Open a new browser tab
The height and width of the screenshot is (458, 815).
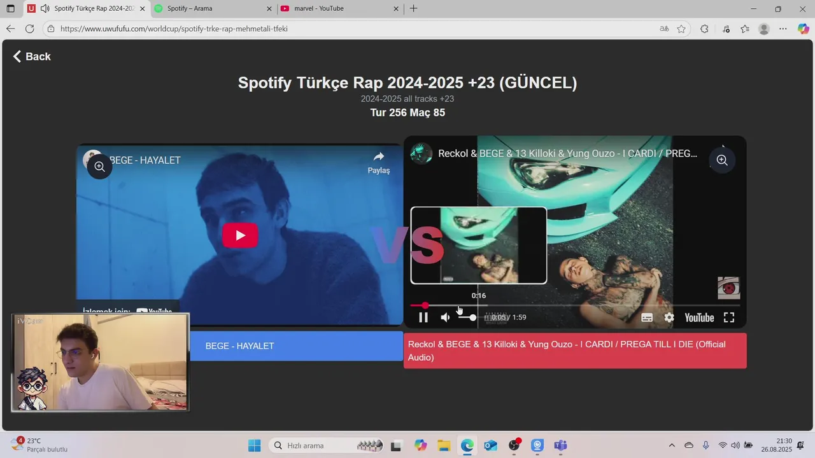click(x=414, y=9)
